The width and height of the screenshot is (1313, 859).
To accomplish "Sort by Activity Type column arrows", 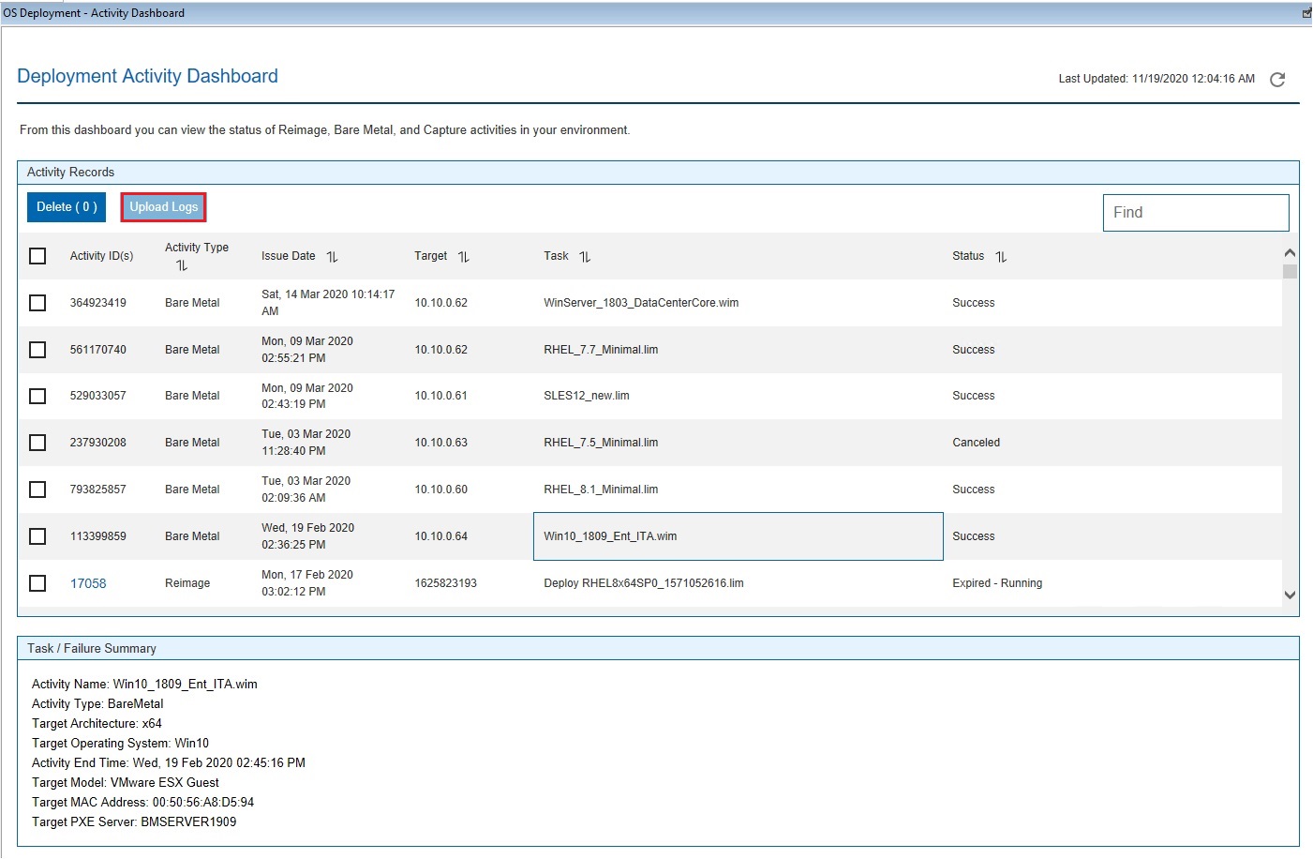I will point(182,266).
